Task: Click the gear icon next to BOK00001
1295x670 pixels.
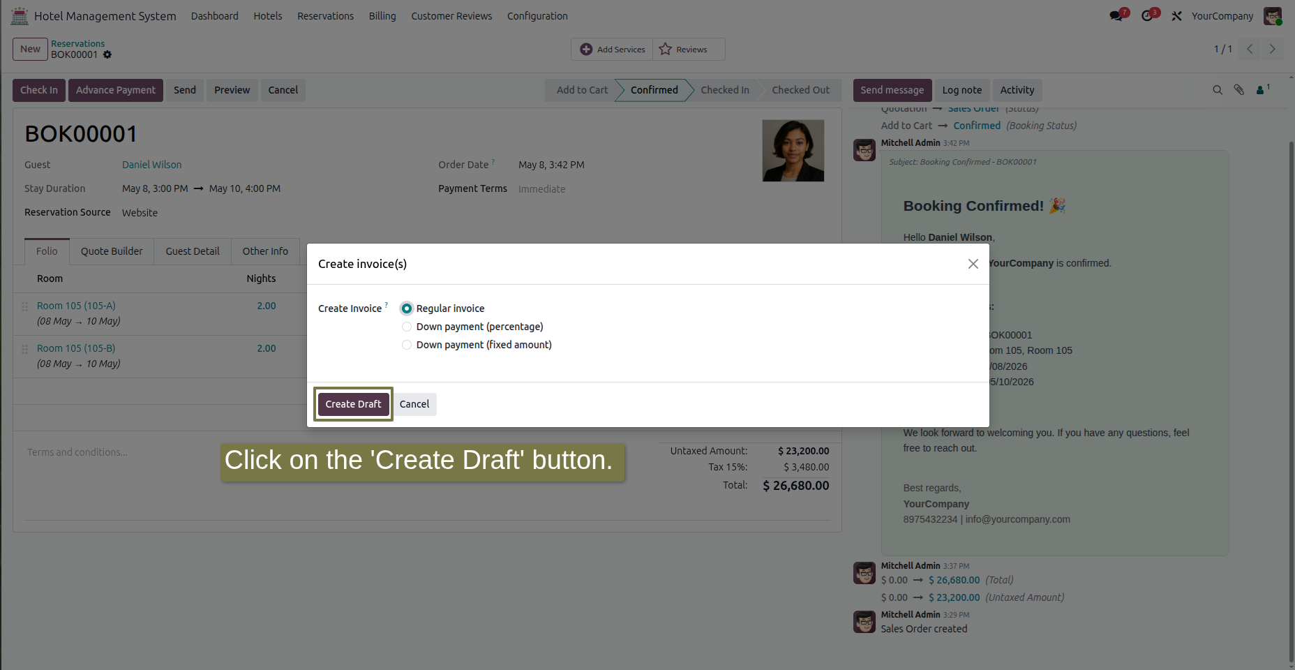Action: click(x=107, y=54)
